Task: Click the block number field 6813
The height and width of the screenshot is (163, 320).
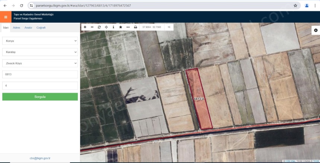Action: pos(40,74)
